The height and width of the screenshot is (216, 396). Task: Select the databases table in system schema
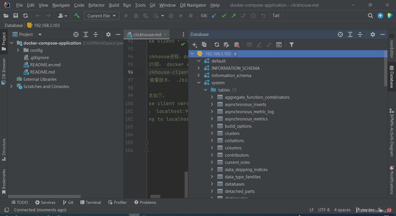[235, 184]
